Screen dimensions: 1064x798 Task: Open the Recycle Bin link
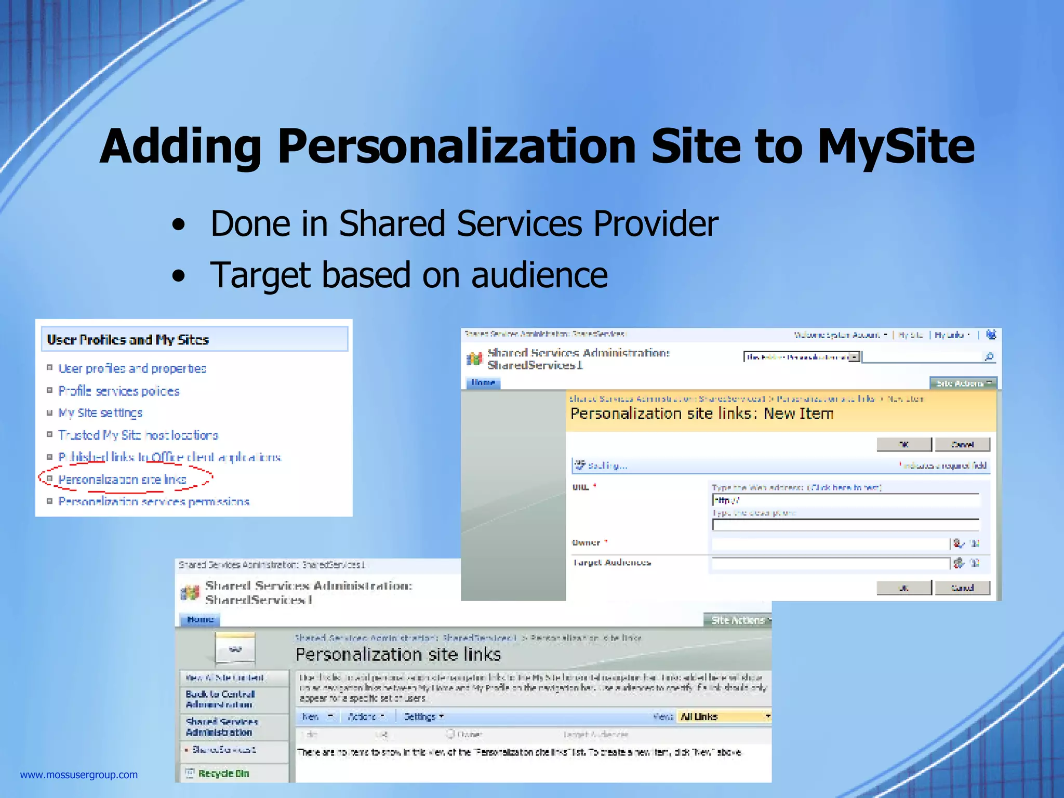[x=223, y=774]
